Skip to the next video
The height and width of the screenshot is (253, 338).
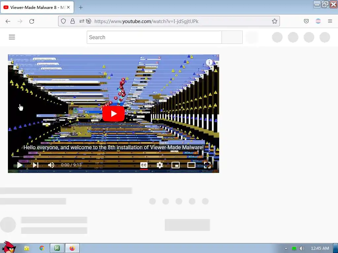pyautogui.click(x=36, y=165)
